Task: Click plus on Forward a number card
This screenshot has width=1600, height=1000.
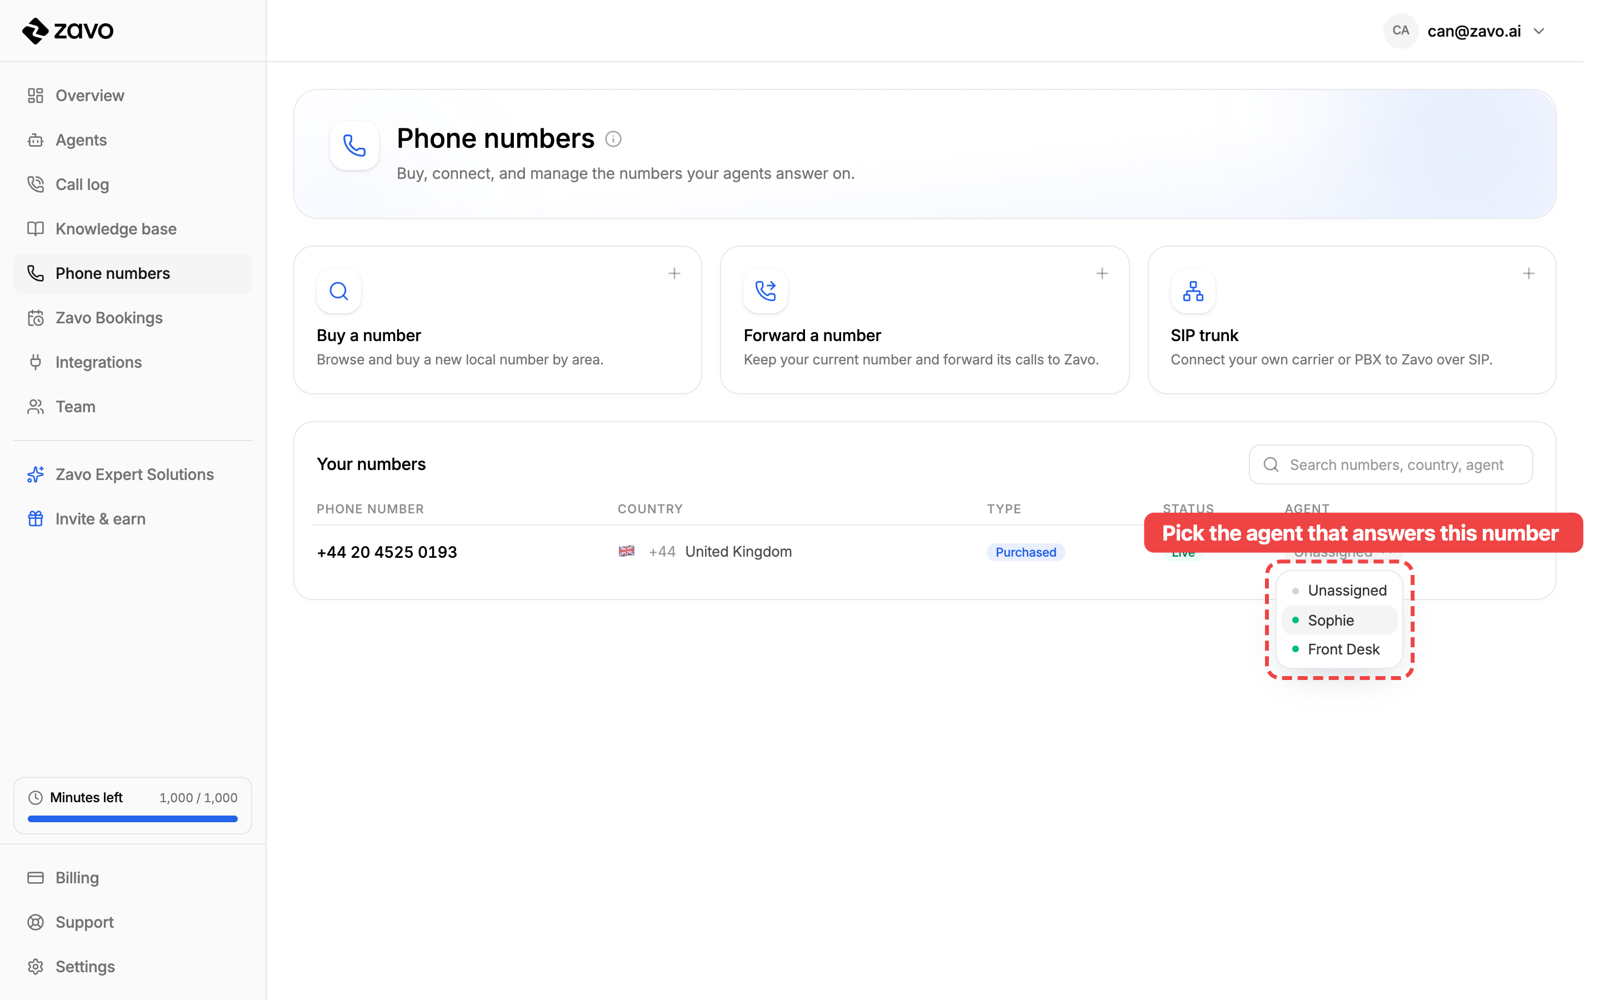Action: [x=1102, y=273]
